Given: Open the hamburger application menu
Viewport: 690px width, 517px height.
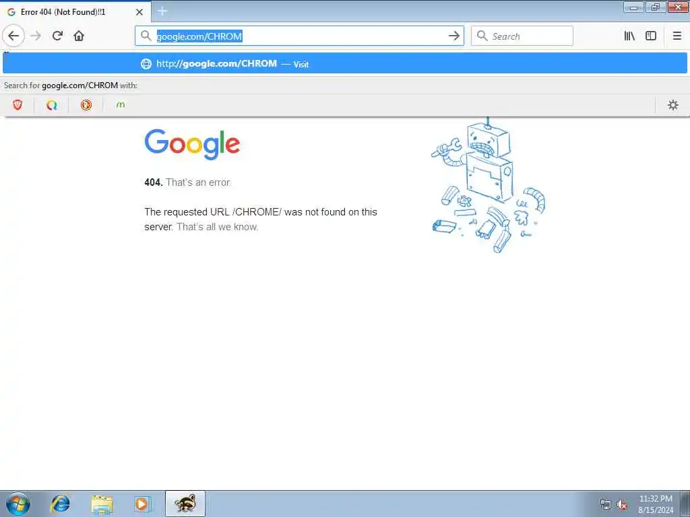Looking at the screenshot, I should click(x=677, y=36).
